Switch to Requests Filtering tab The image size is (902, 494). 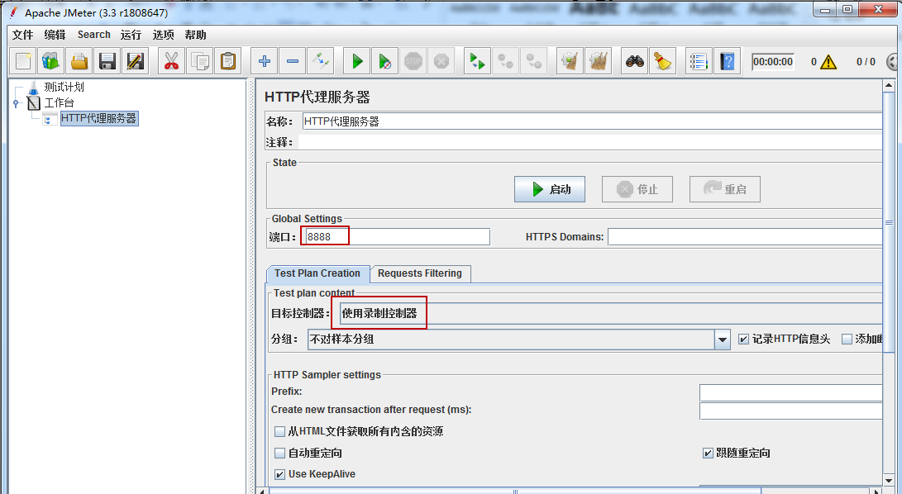[x=420, y=273]
